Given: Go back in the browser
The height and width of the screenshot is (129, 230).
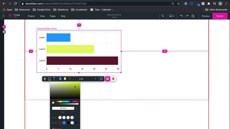Looking at the screenshot, I should (x=4, y=4).
